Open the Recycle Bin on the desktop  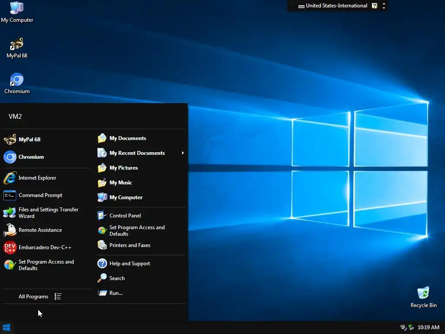423,297
